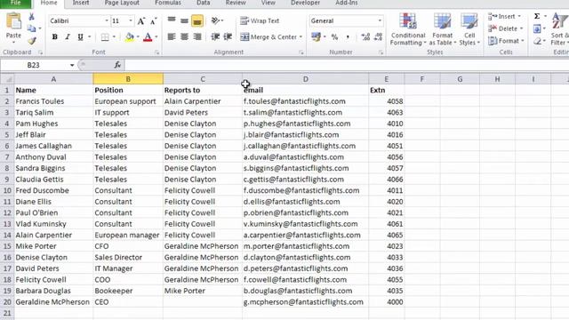Click the Decrease Decimal icon
Image resolution: width=569 pixels, height=320 pixels.
point(378,36)
